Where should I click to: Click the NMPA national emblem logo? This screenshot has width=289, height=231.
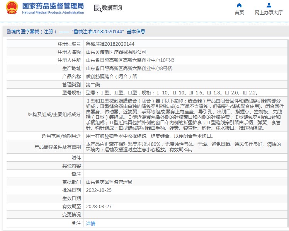coord(12,8)
